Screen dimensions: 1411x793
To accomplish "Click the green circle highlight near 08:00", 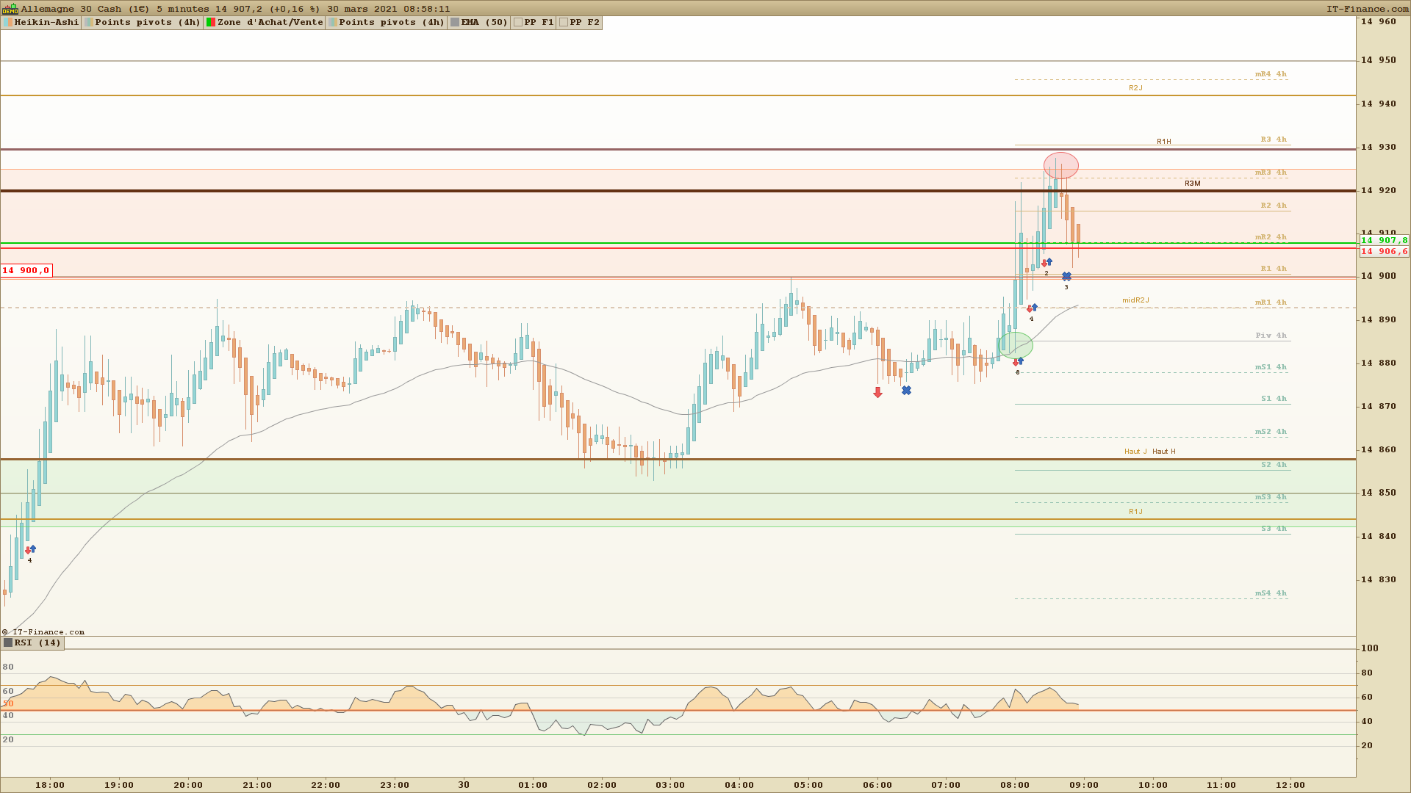I will (x=1016, y=344).
